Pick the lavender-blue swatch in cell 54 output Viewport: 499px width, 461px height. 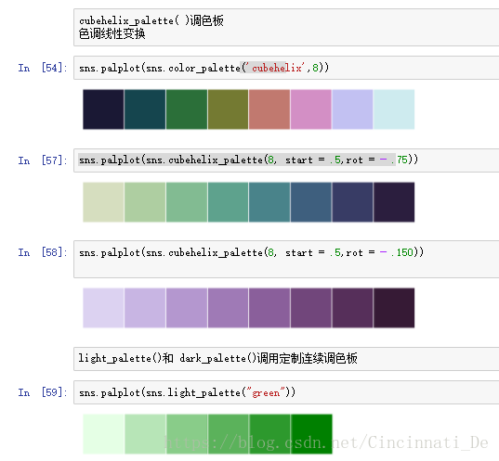(x=352, y=109)
